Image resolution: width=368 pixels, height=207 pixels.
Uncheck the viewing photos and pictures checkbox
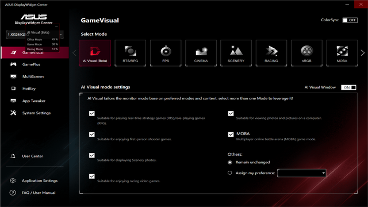click(231, 114)
